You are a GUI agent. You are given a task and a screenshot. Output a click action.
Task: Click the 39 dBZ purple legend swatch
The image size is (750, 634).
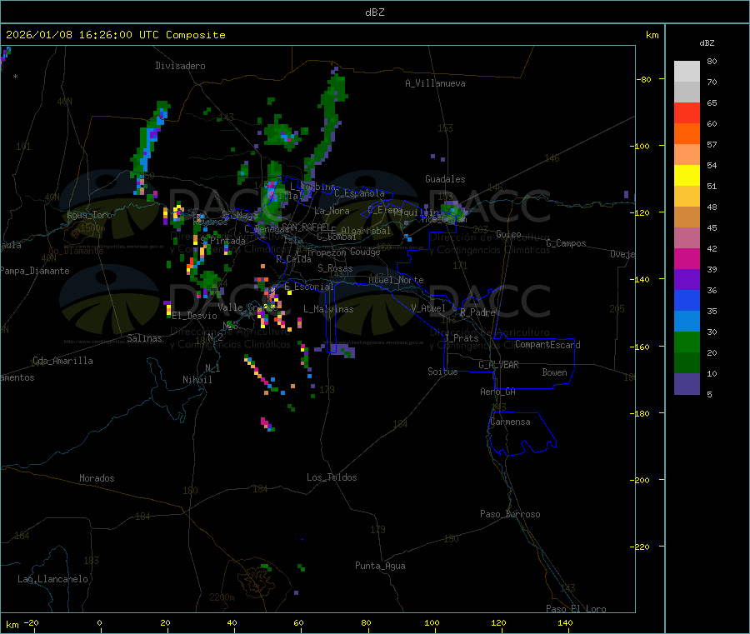687,280
